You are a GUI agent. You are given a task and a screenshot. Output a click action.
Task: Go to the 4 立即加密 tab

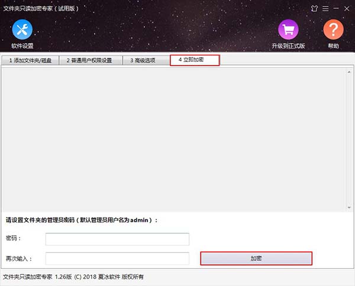click(x=195, y=60)
